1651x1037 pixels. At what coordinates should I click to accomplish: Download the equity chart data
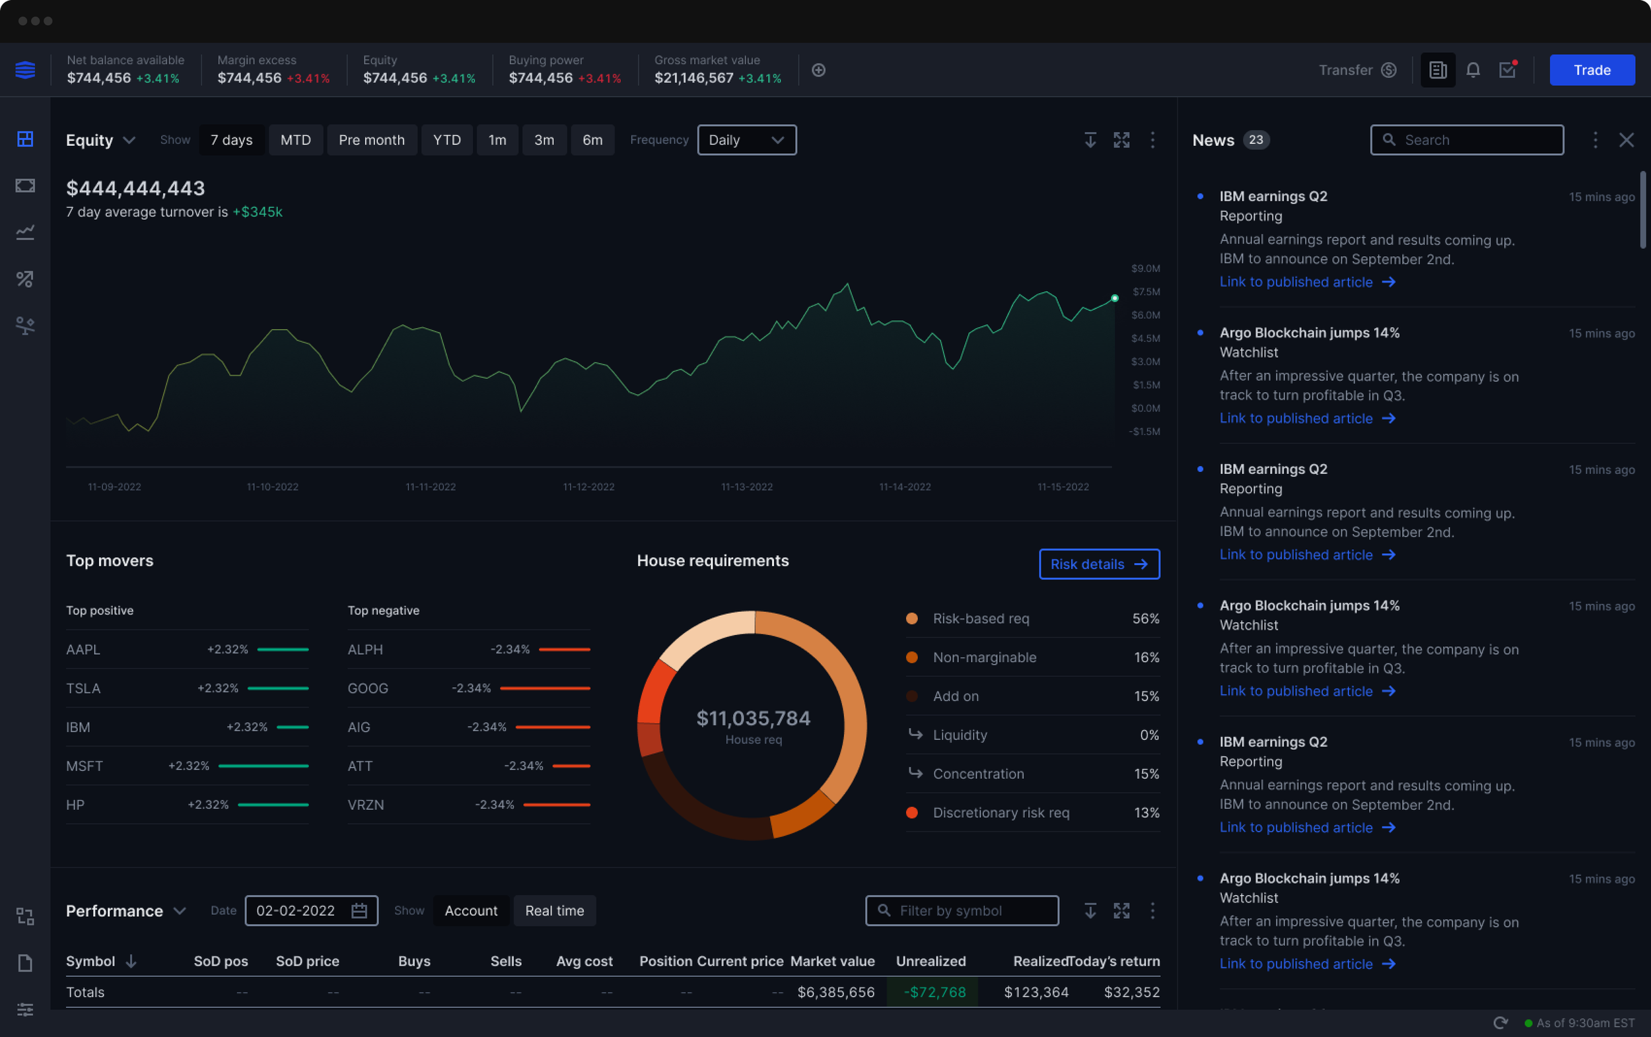(1091, 140)
